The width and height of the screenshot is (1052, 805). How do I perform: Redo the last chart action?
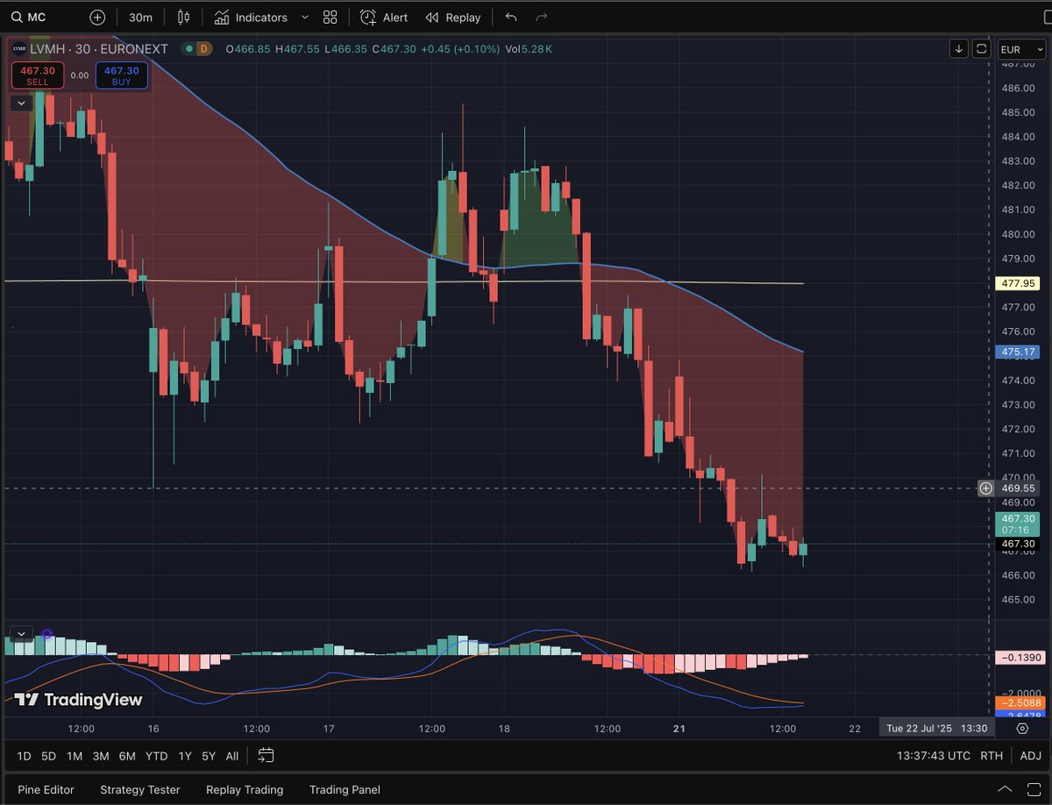[542, 17]
